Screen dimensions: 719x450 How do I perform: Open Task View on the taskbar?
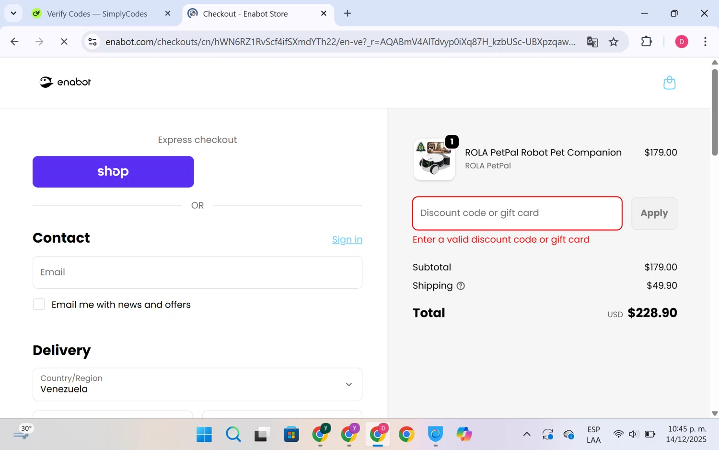point(262,435)
